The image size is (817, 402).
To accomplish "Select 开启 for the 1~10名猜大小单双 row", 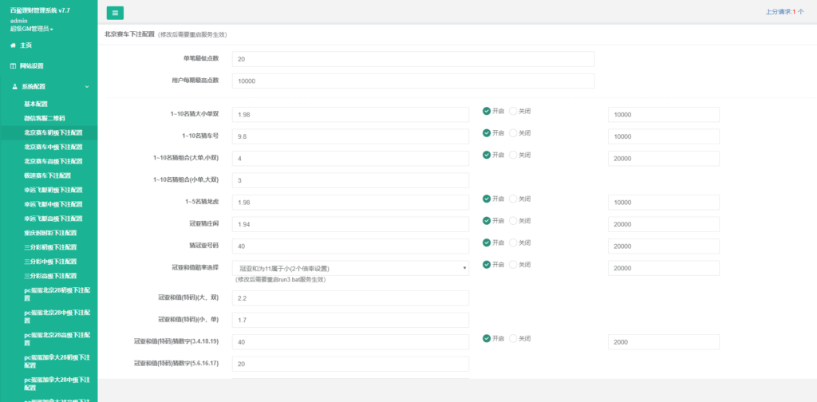I will tap(487, 111).
